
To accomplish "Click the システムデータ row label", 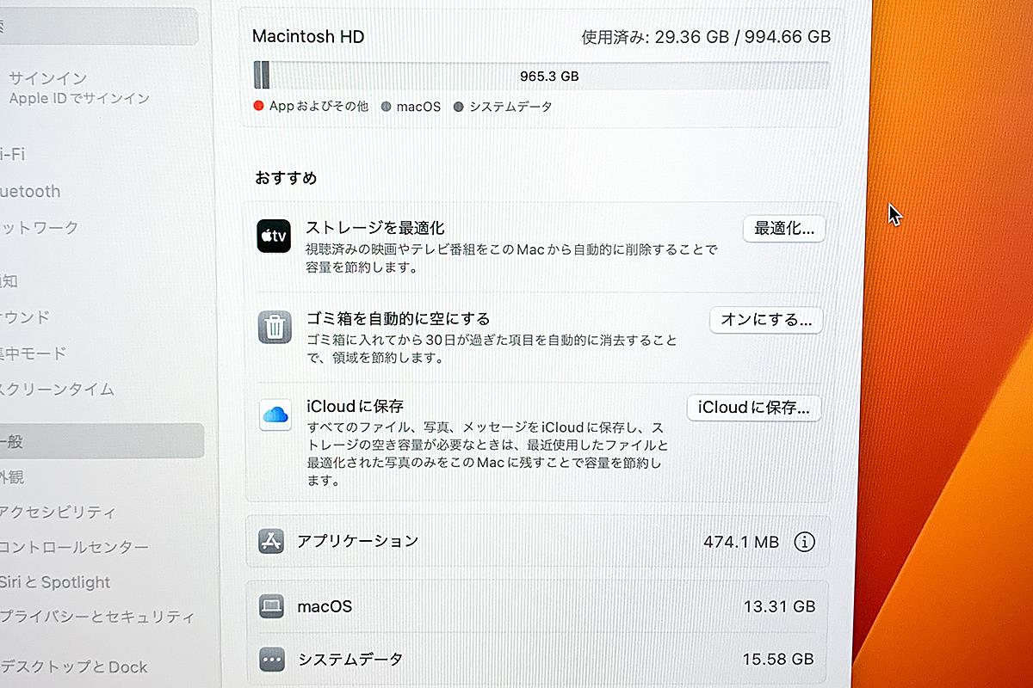I will pyautogui.click(x=349, y=660).
